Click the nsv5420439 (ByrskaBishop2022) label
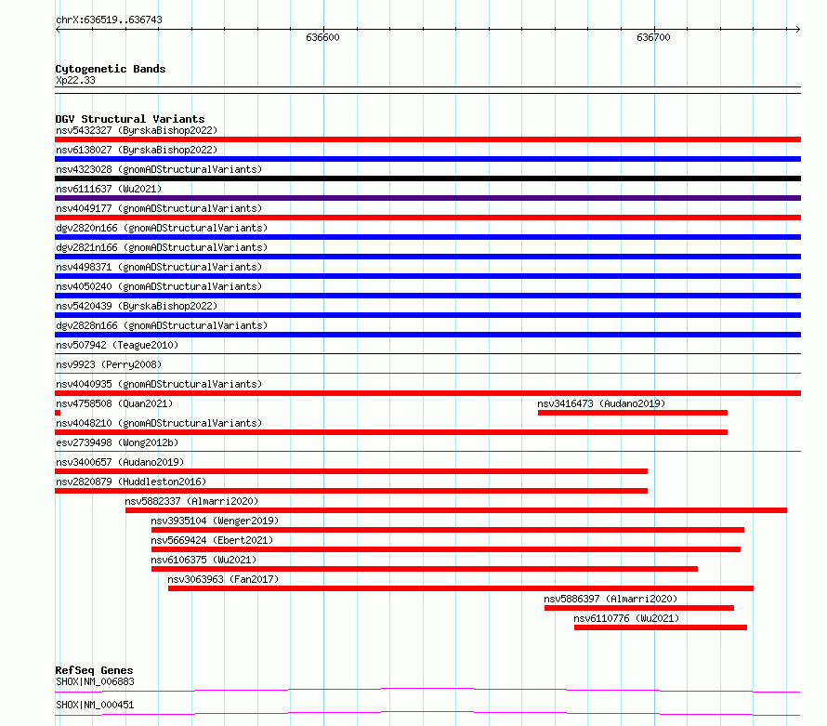 pyautogui.click(x=137, y=306)
